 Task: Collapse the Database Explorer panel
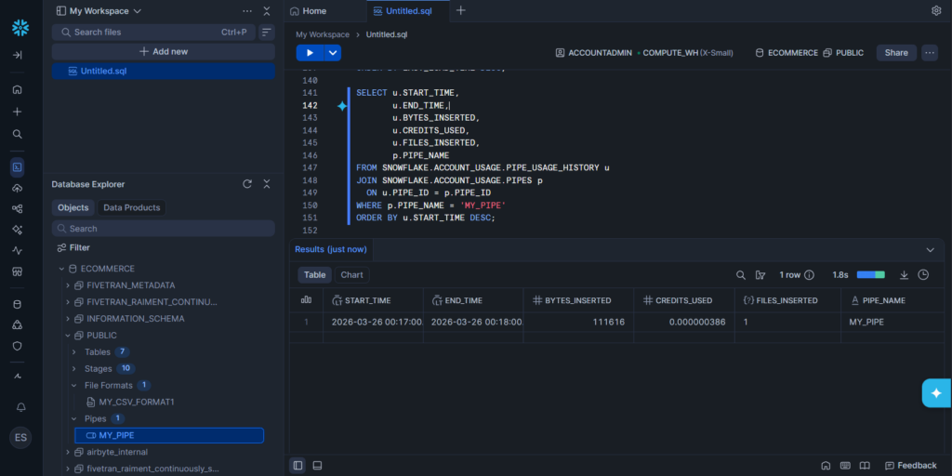coord(267,184)
